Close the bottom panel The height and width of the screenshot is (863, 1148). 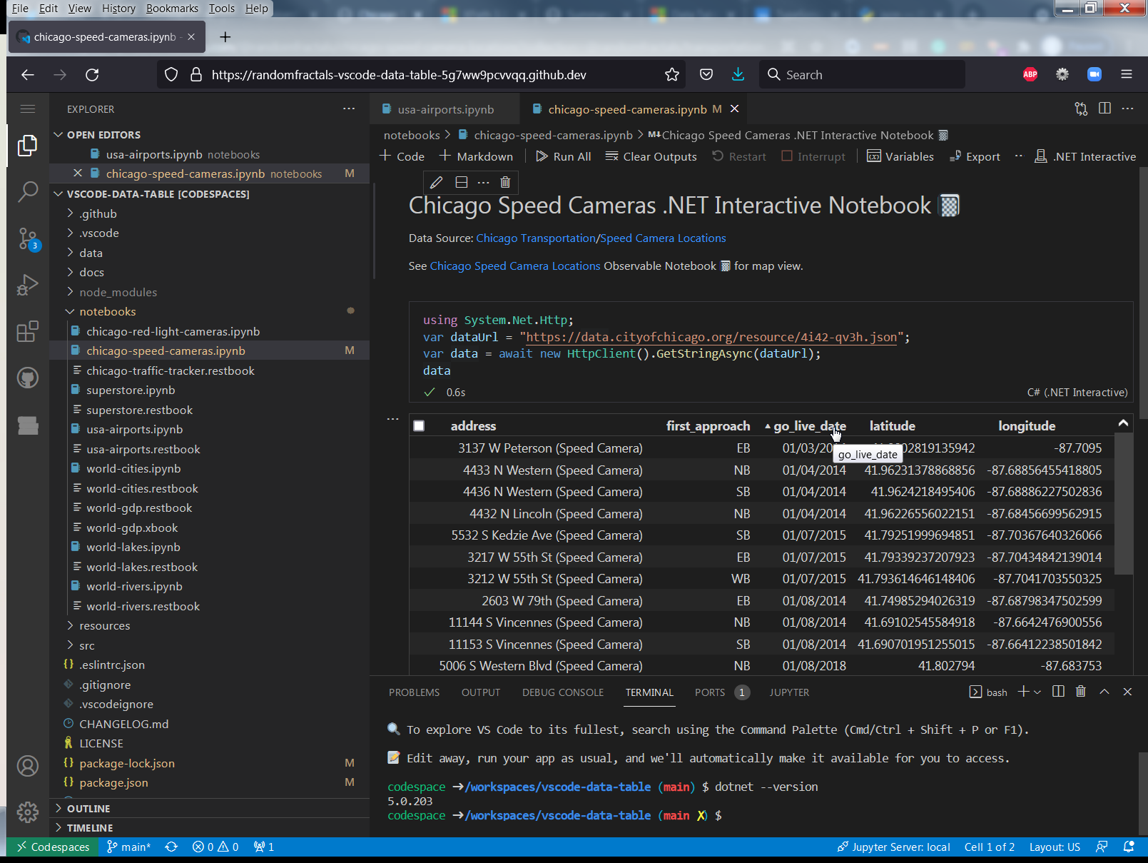tap(1127, 692)
